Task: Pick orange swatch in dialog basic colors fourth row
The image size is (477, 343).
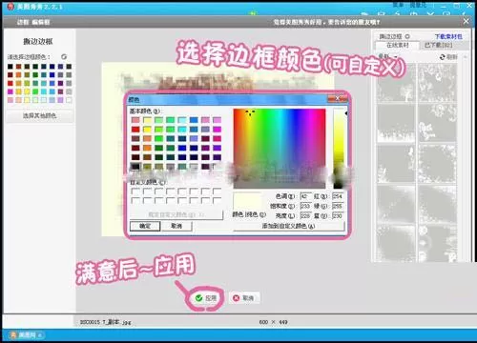Action: 147,148
